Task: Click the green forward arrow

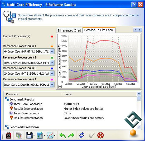Action: pos(71,135)
